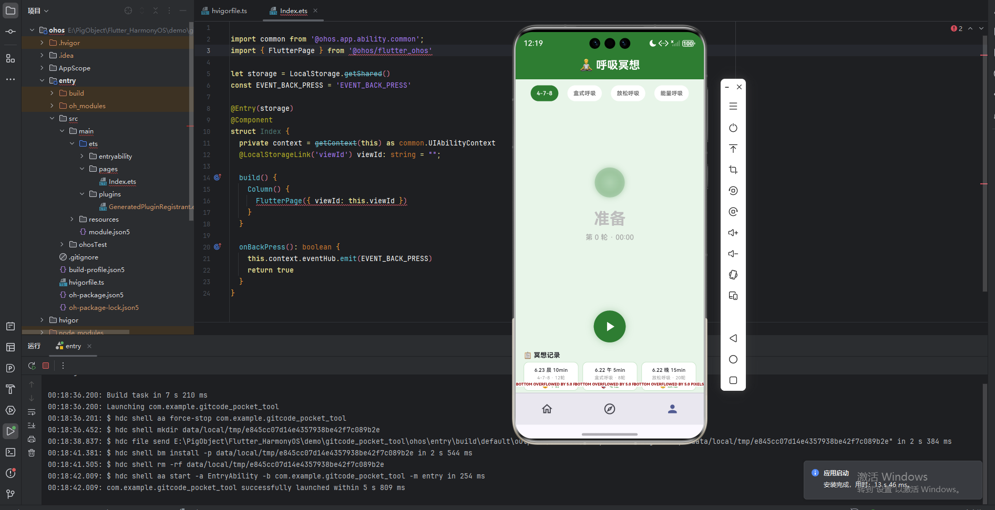Open module.json5 file
The width and height of the screenshot is (995, 510).
[x=104, y=232]
